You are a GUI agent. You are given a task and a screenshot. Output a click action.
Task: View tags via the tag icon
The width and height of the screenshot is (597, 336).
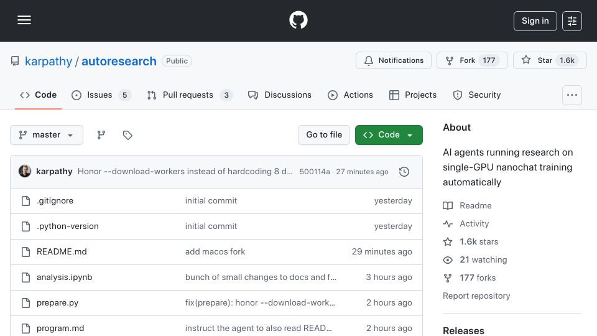(127, 135)
